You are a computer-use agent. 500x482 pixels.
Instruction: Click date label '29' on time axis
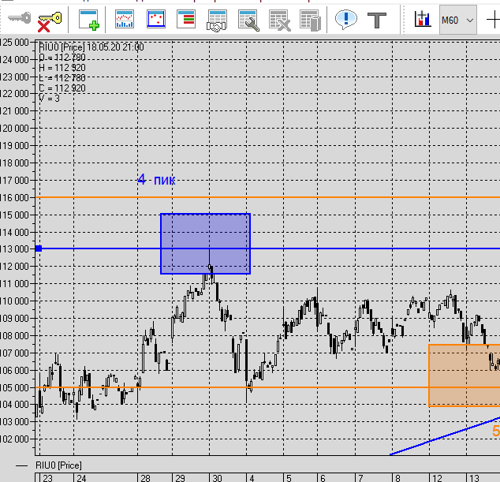(180, 478)
